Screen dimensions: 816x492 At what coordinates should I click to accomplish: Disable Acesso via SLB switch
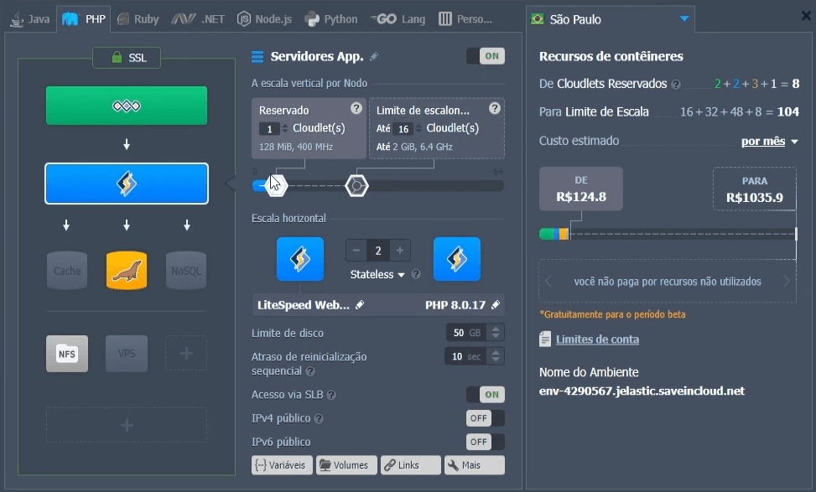pos(485,394)
